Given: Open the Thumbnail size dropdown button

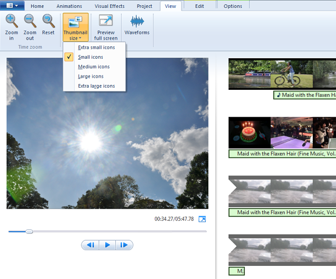Looking at the screenshot, I should pos(76,27).
